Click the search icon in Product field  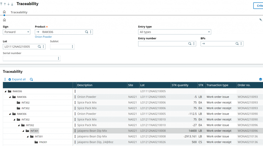point(87,32)
